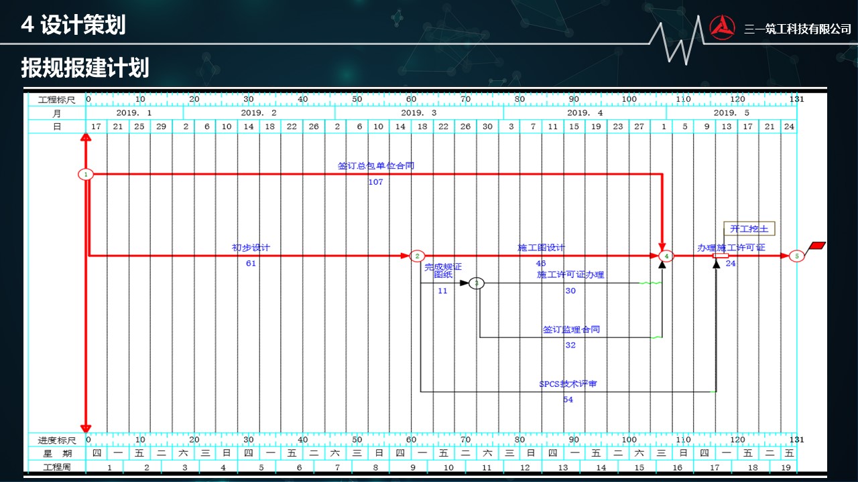
Task: Click week 16 in the 工程周 row
Action: [x=677, y=467]
